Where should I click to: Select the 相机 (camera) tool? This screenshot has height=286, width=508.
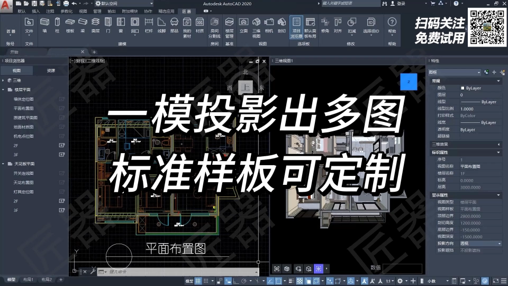tap(269, 25)
